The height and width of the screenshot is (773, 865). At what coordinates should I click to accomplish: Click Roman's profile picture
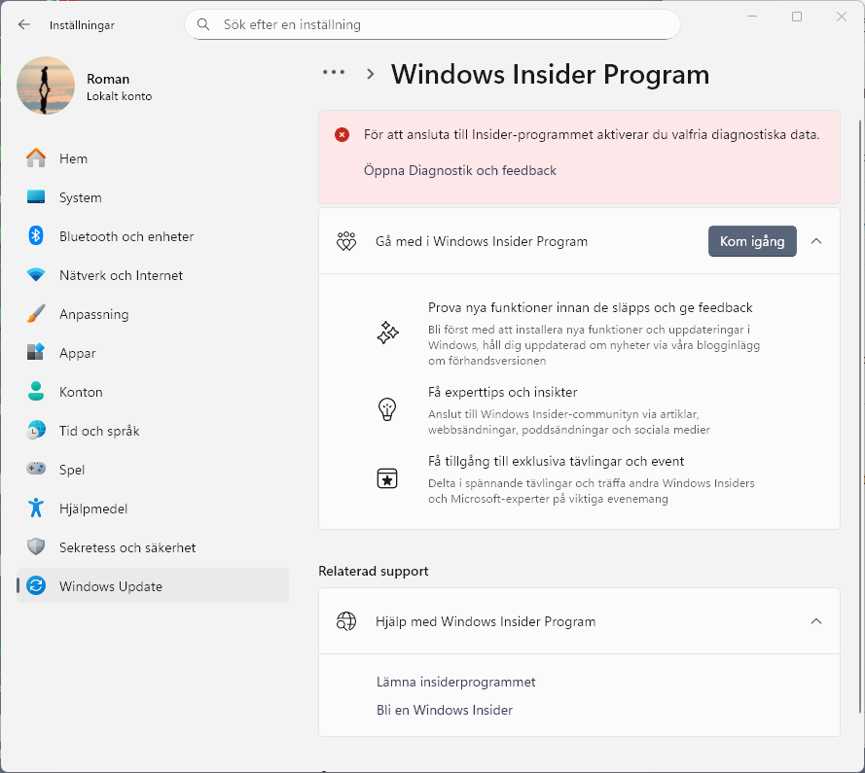pyautogui.click(x=46, y=86)
